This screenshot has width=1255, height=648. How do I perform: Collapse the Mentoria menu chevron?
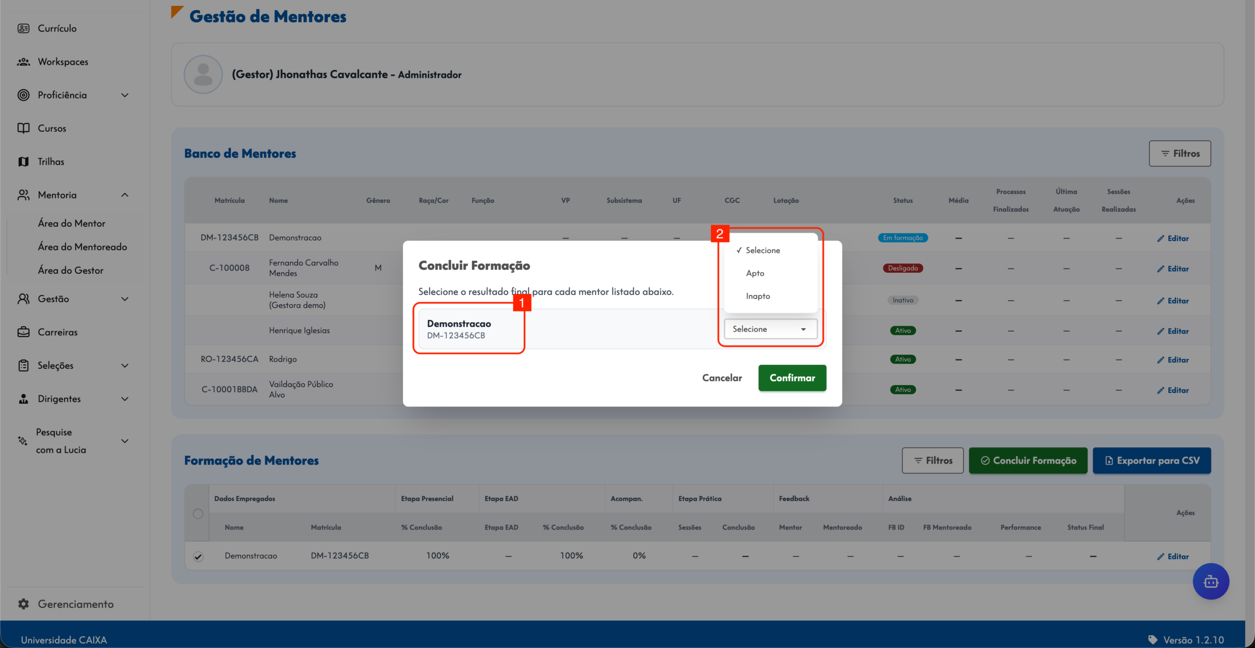tap(125, 195)
